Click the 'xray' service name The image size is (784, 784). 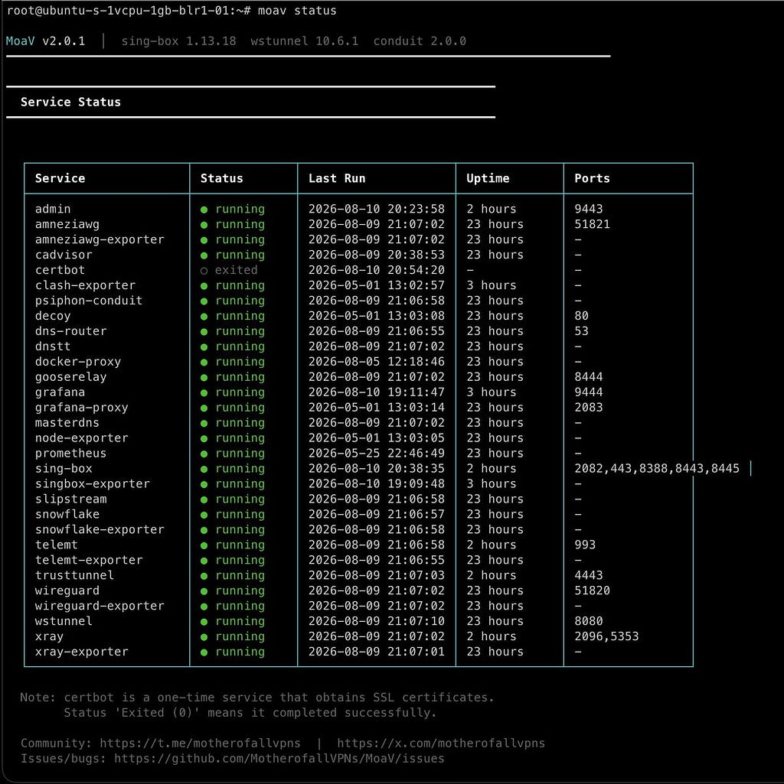(49, 636)
